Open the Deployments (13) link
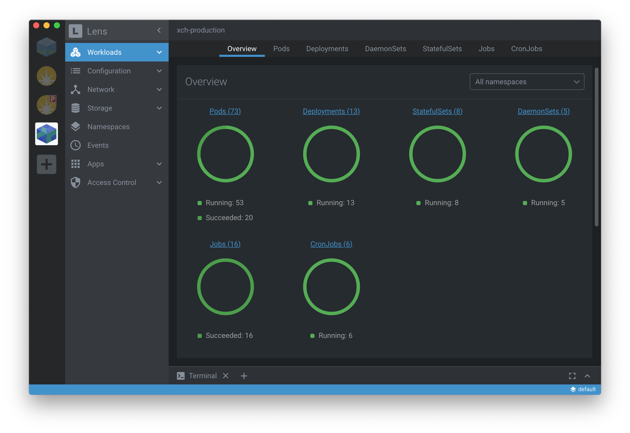This screenshot has width=630, height=433. point(331,111)
